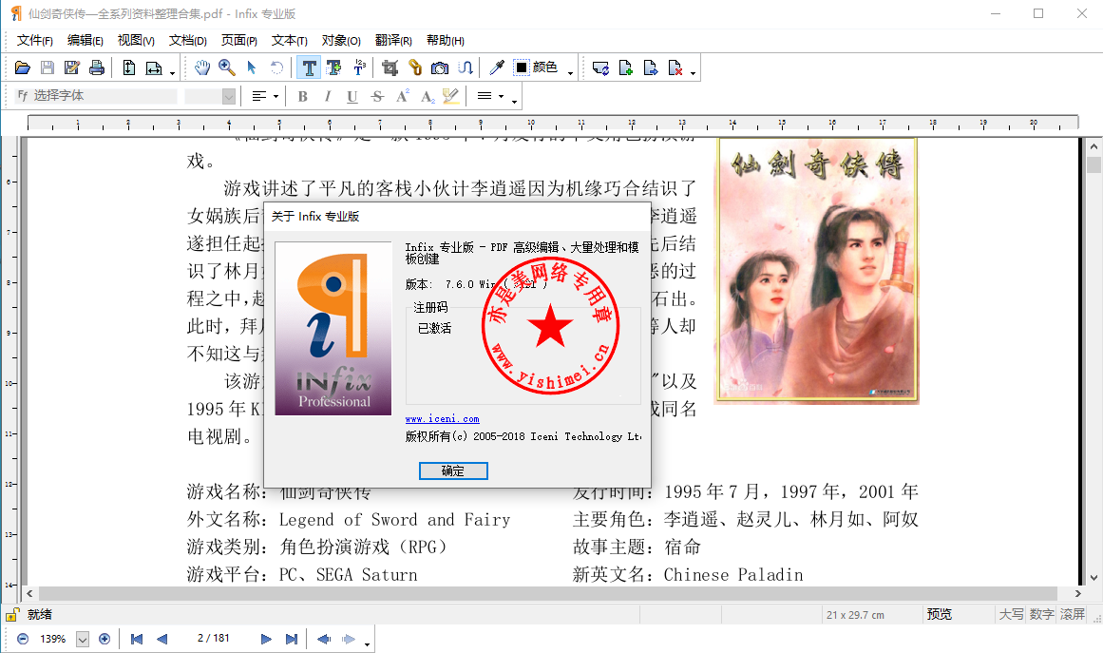Select the Hand pan tool
1103x653 pixels.
tap(202, 67)
